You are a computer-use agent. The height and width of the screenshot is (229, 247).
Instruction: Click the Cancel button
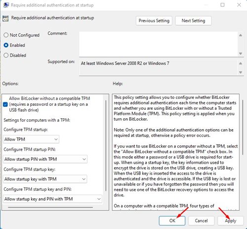pyautogui.click(x=201, y=221)
